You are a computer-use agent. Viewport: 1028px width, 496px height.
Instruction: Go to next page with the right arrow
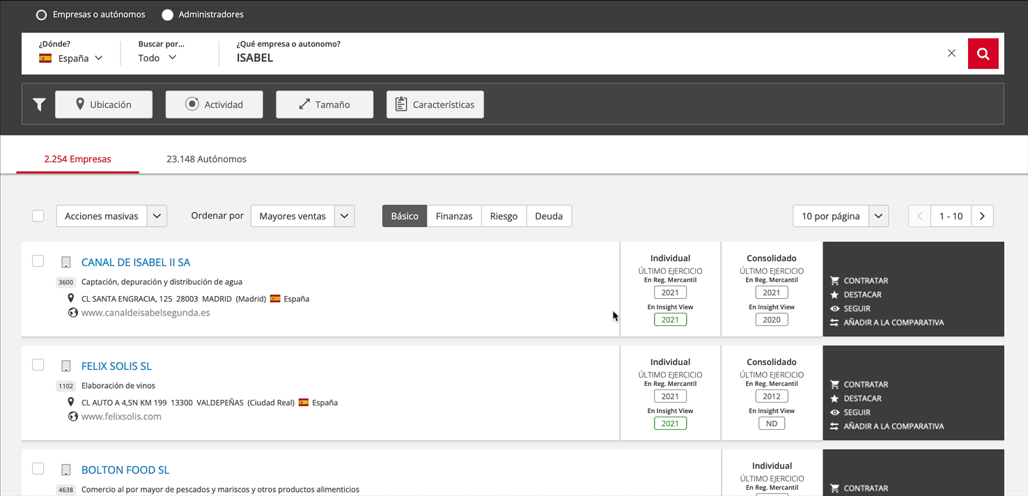982,216
